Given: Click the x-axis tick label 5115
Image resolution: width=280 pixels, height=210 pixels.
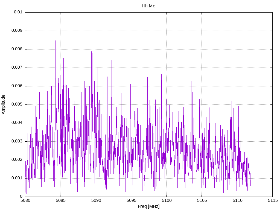Looking at the screenshot, I should (x=273, y=200).
